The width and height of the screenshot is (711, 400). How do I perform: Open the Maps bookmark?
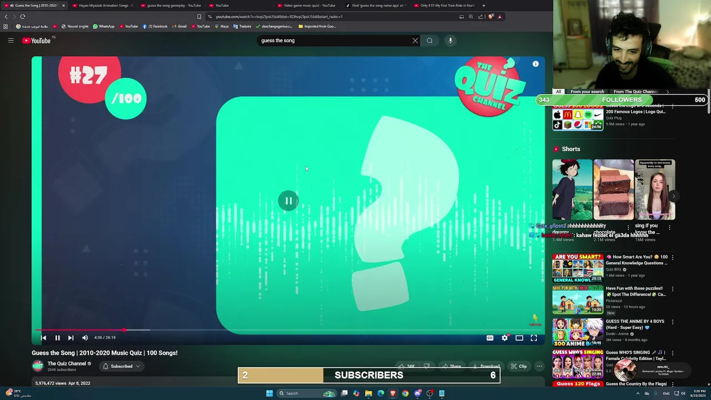[x=222, y=27]
